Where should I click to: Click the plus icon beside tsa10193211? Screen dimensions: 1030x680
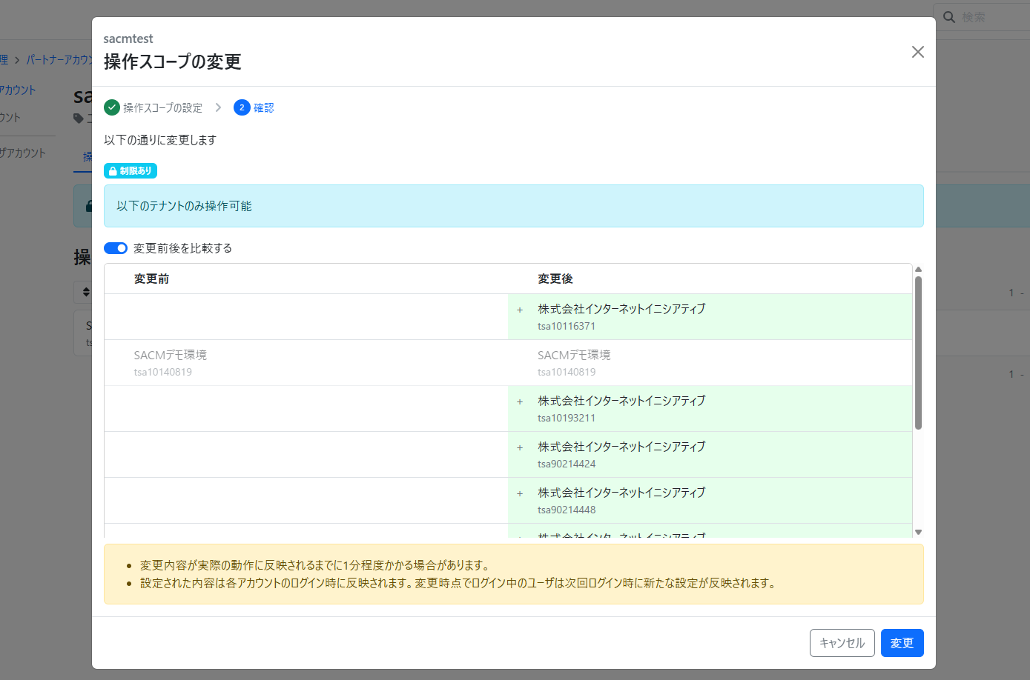click(x=520, y=402)
